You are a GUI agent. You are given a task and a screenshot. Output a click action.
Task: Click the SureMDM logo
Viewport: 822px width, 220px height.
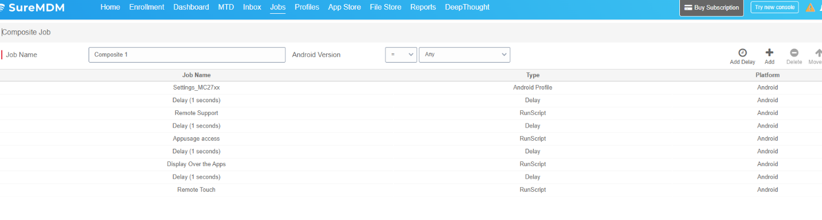(32, 7)
